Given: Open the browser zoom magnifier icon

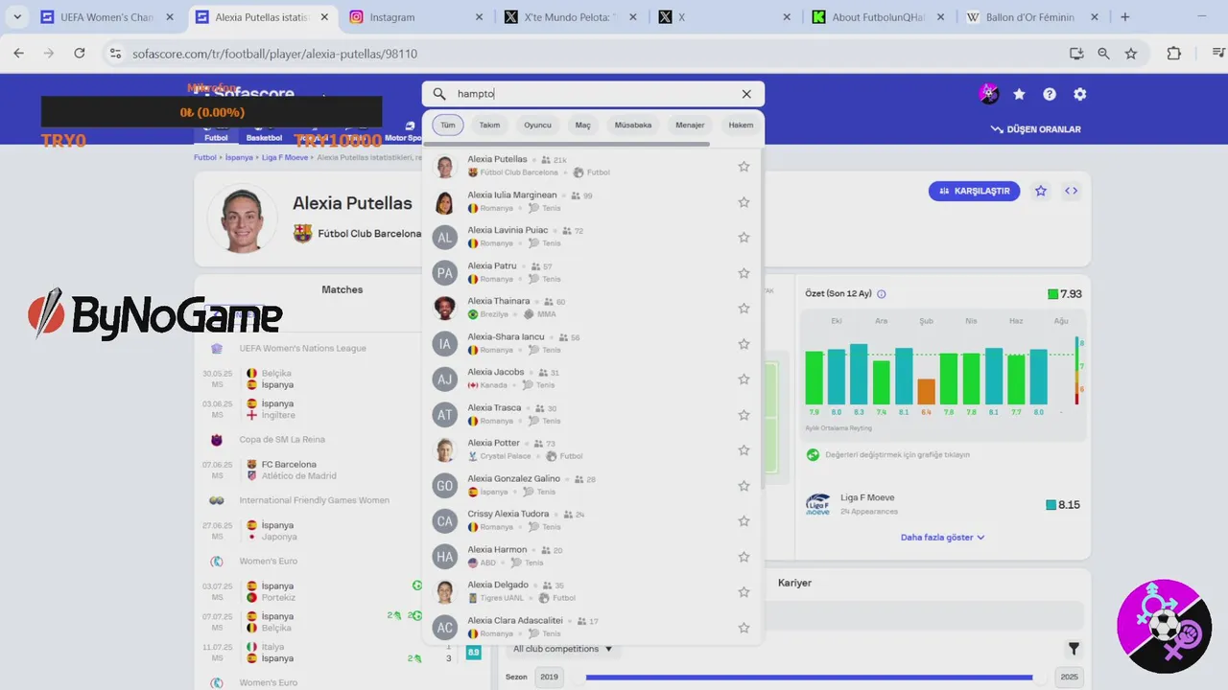Looking at the screenshot, I should point(1103,54).
